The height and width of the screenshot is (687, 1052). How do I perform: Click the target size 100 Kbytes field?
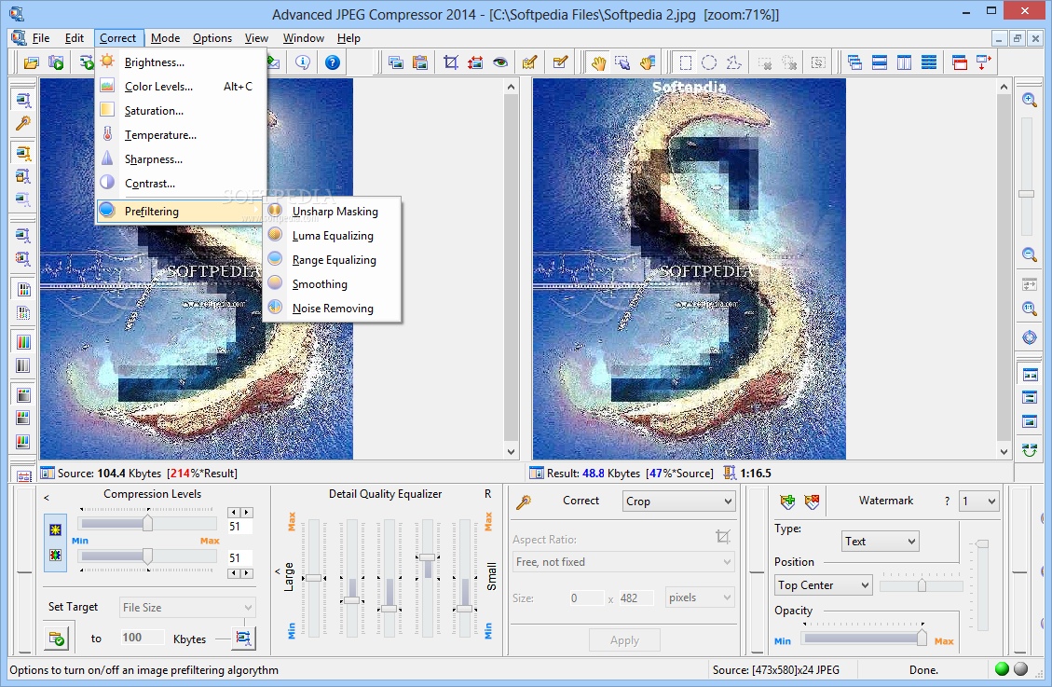[142, 638]
